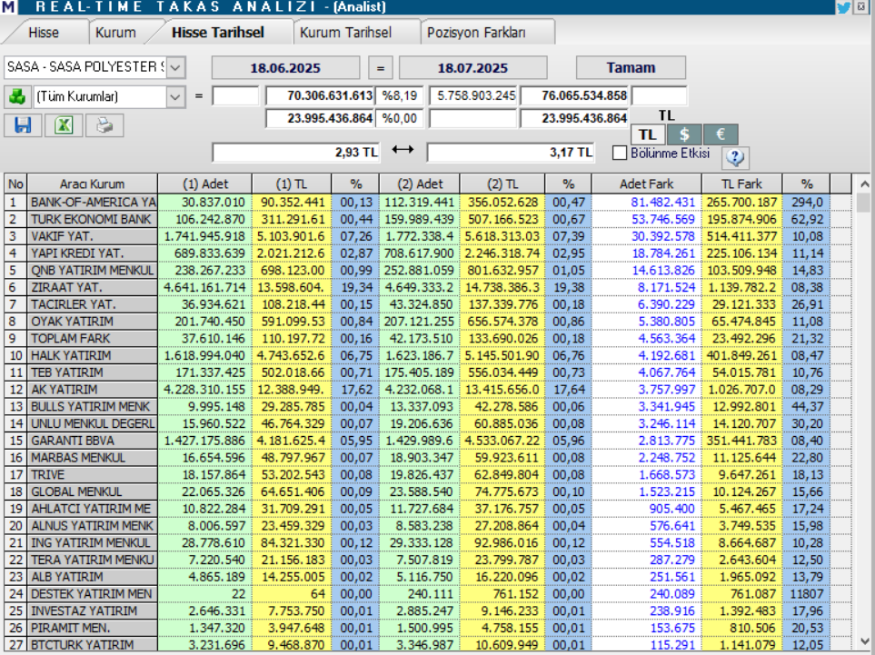Click the 18.06.2025 start date button
This screenshot has width=875, height=655.
click(x=286, y=66)
